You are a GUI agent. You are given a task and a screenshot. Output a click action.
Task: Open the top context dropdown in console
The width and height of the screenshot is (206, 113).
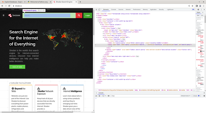(x=104, y=96)
